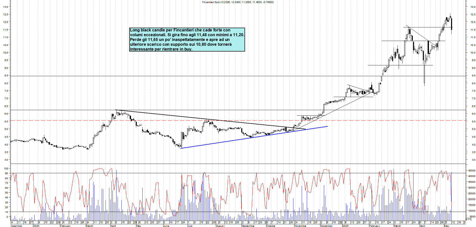This screenshot has width=476, height=227.
Task: Click the x100 volume multiplier label
Action: pos(468,219)
